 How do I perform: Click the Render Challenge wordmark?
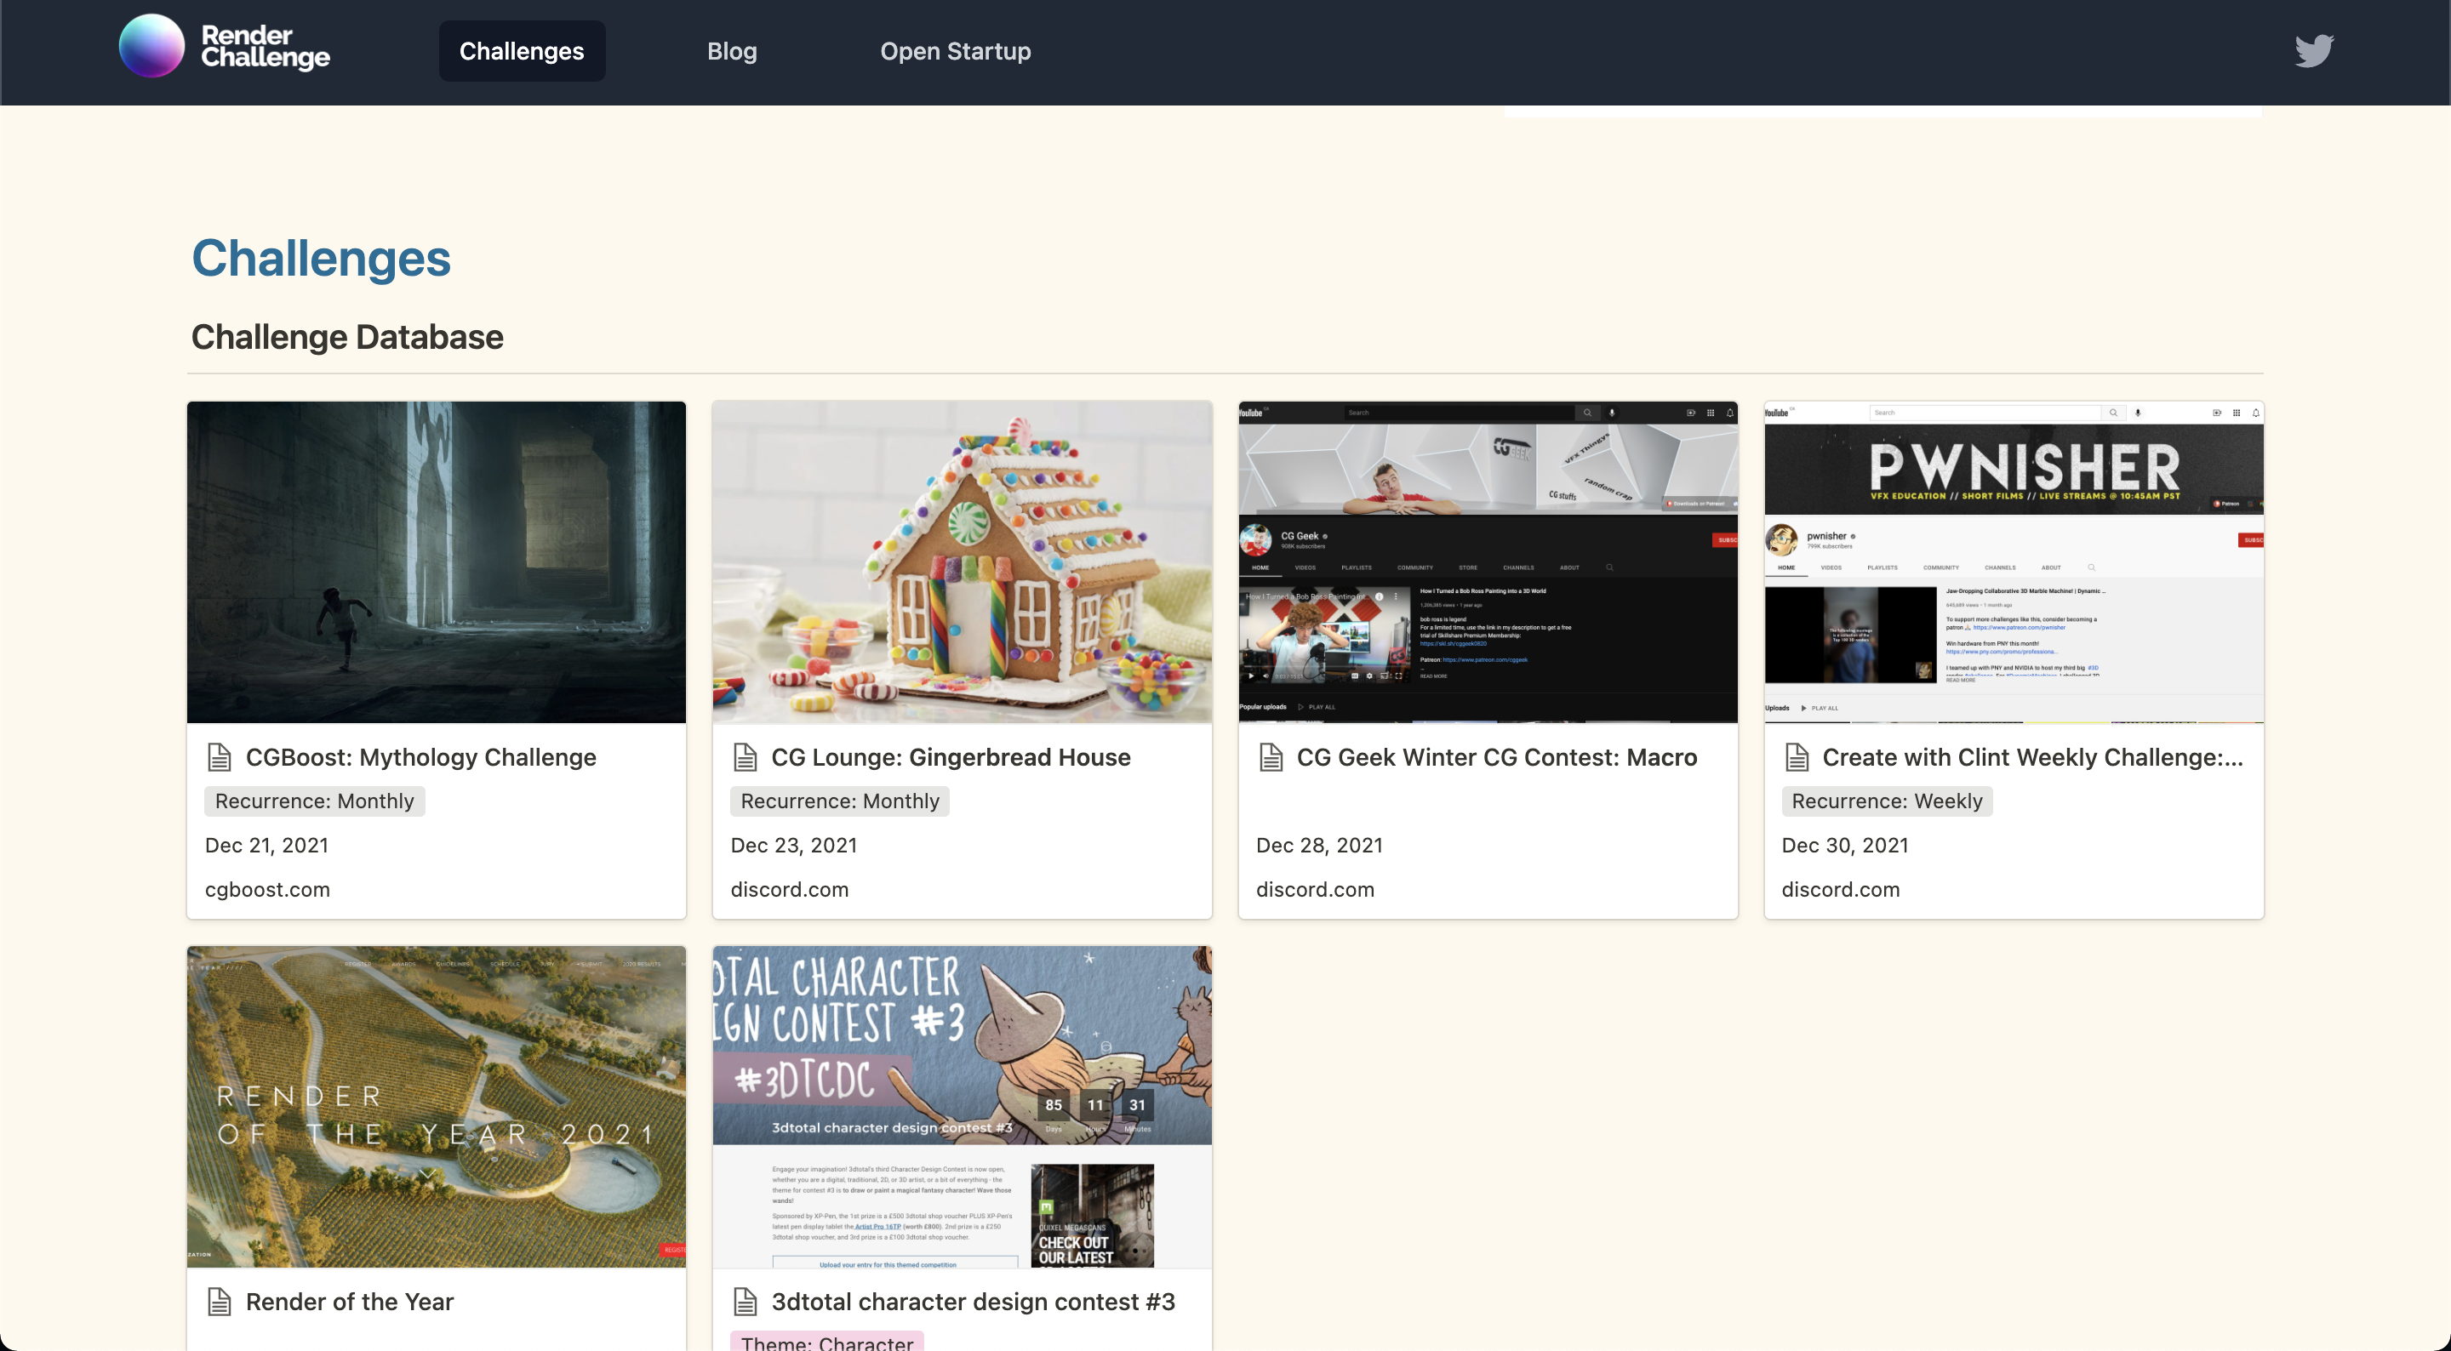(x=266, y=47)
